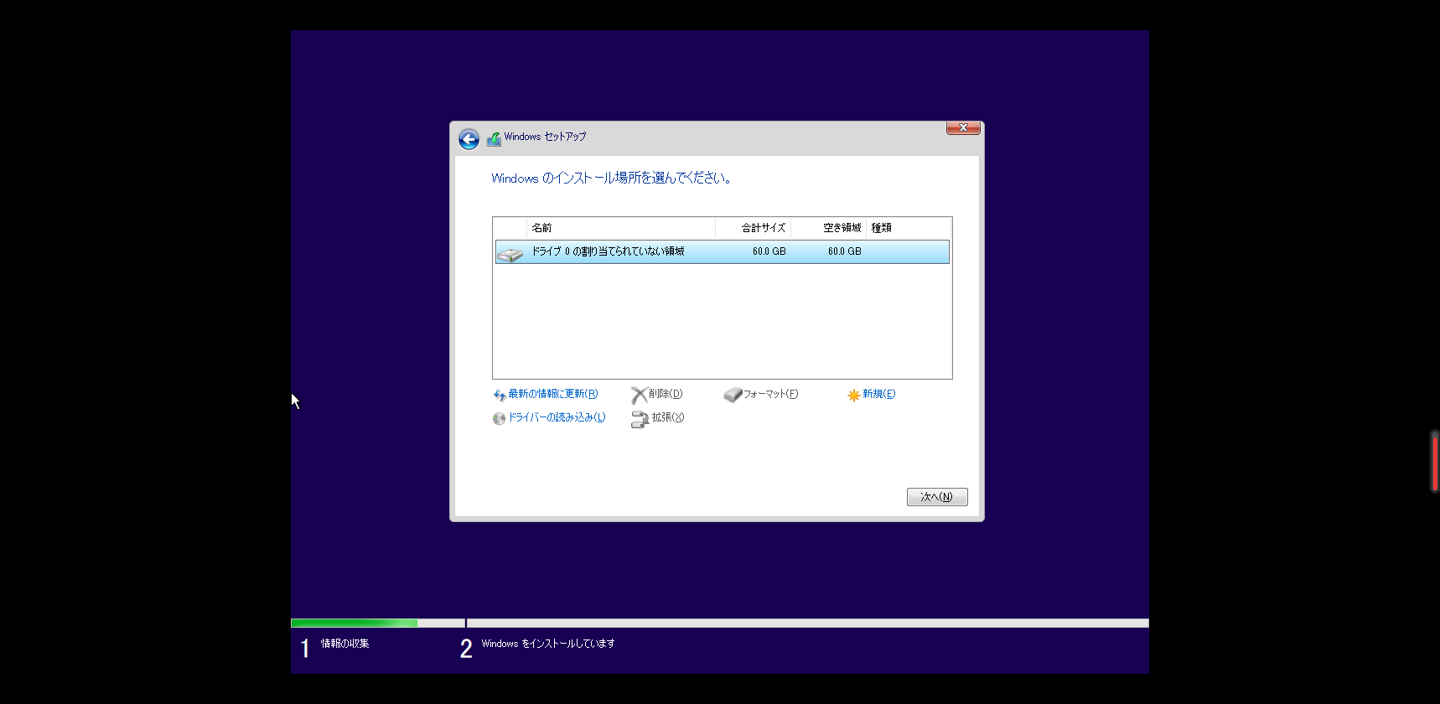1440x704 pixels.
Task: Click the Windows のインストール場所を選んでください heading
Action: [611, 178]
